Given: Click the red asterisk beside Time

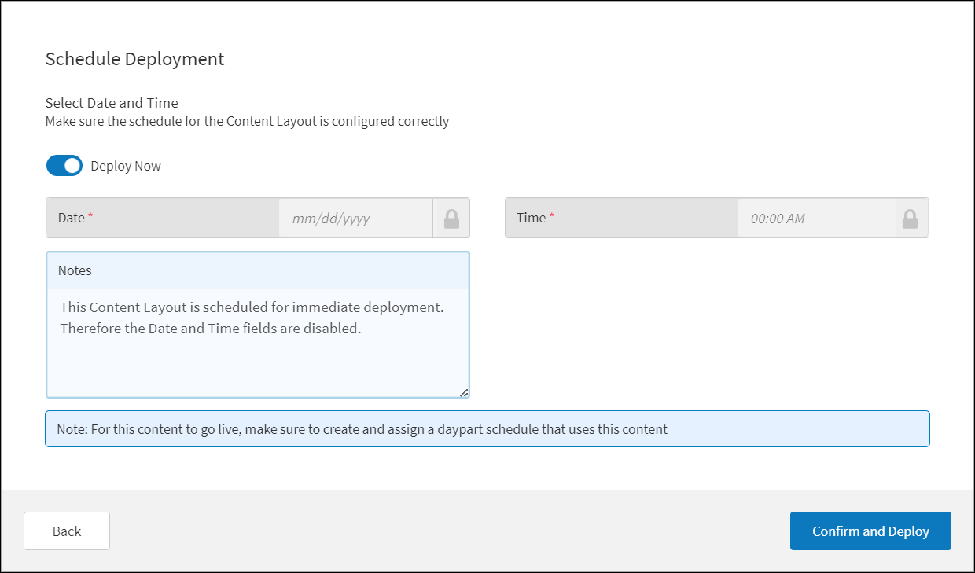Looking at the screenshot, I should (x=551, y=217).
